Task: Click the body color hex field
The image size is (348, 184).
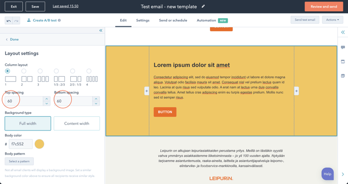Action: pos(21,144)
